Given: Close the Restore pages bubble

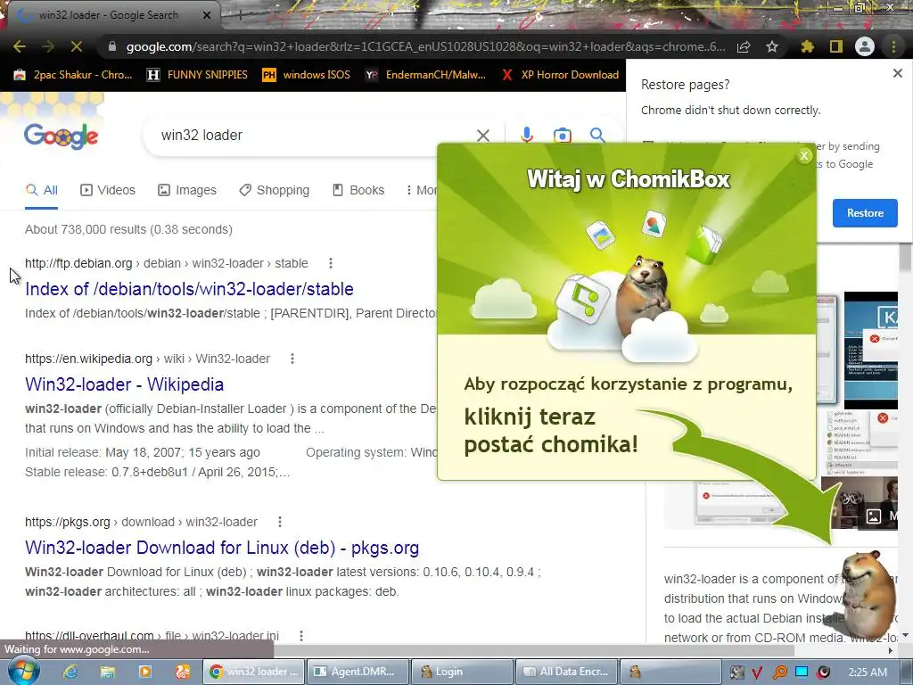Looking at the screenshot, I should pos(897,73).
